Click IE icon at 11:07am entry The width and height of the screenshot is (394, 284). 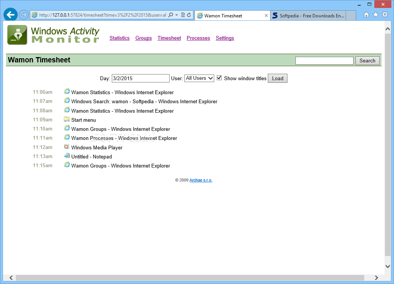[67, 100]
